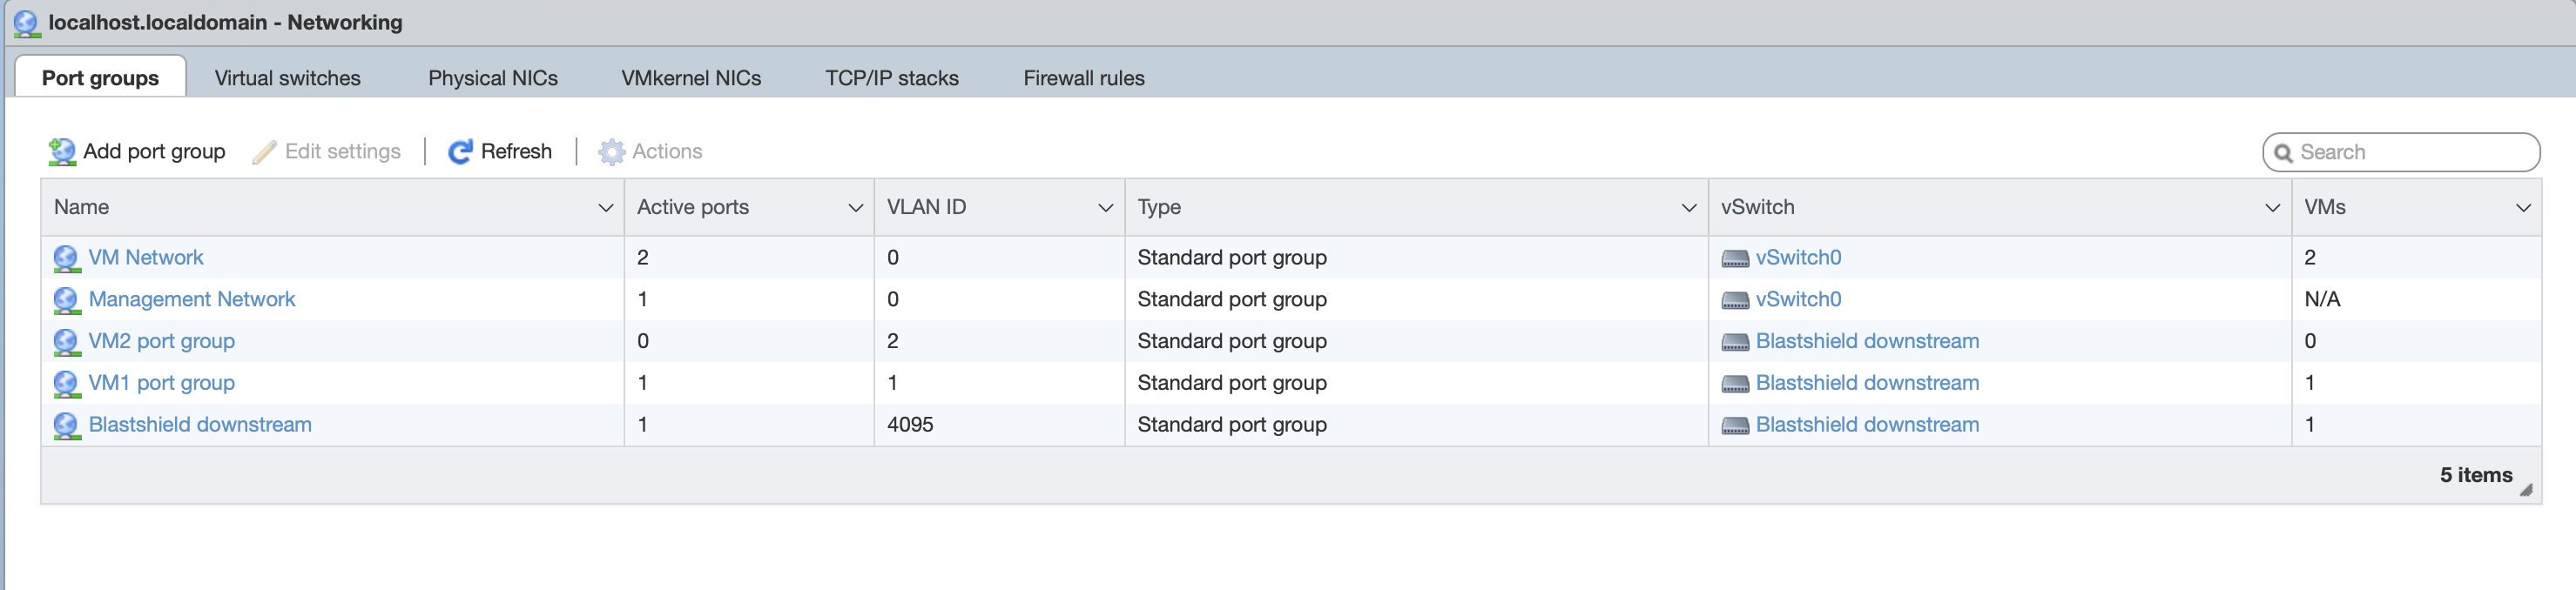Screen dimensions: 2576x590
Task: Click the Refresh arrow icon
Action: [459, 152]
